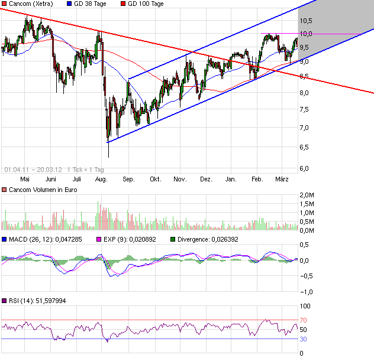Click the 'Juni' month axis label
The height and width of the screenshot is (358, 374).
(50, 179)
